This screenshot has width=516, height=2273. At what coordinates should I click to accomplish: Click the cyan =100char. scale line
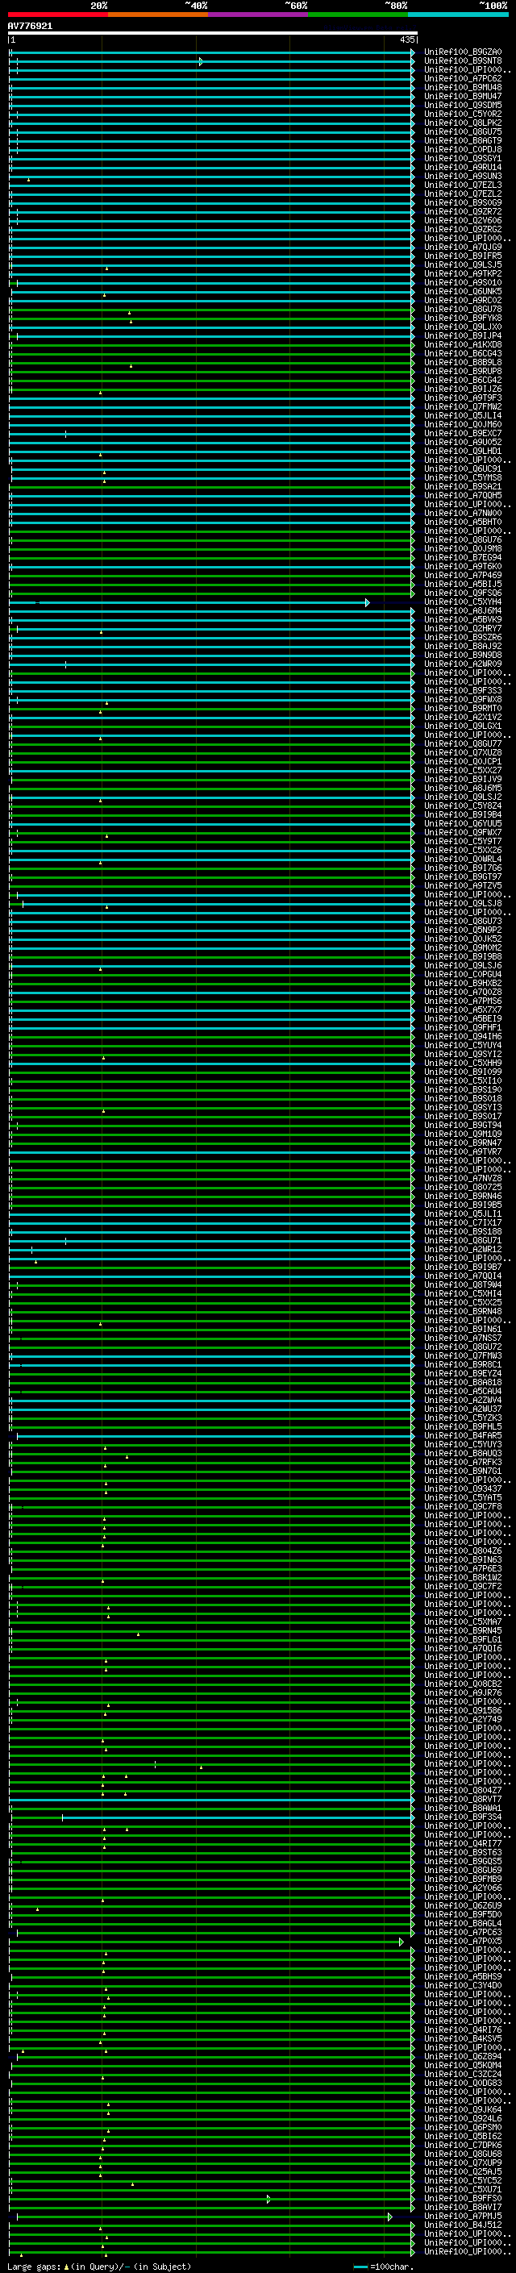[360, 2267]
